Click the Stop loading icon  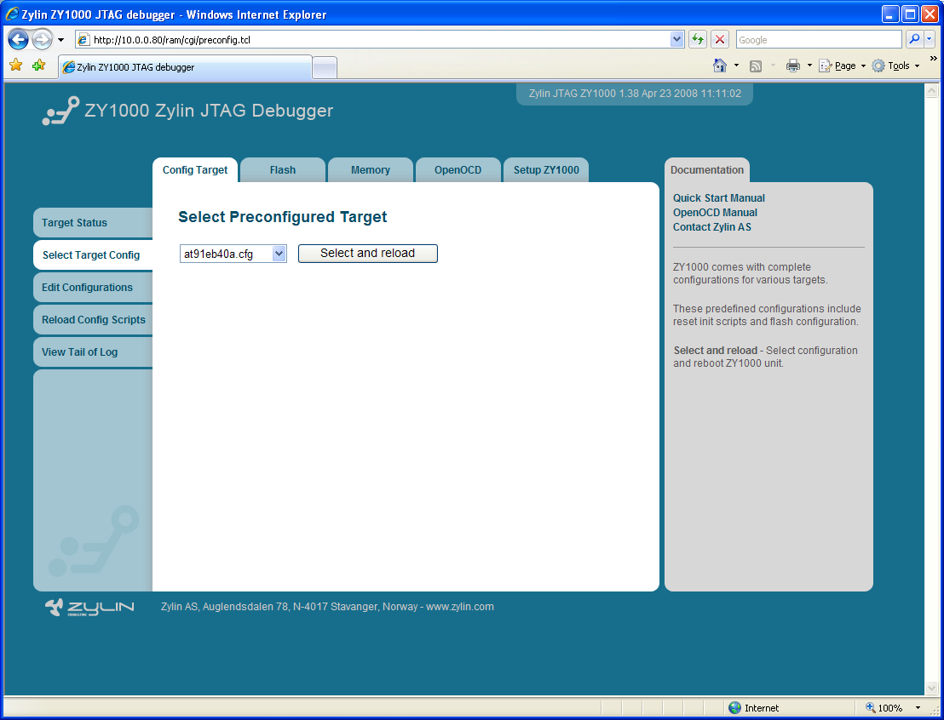point(720,40)
